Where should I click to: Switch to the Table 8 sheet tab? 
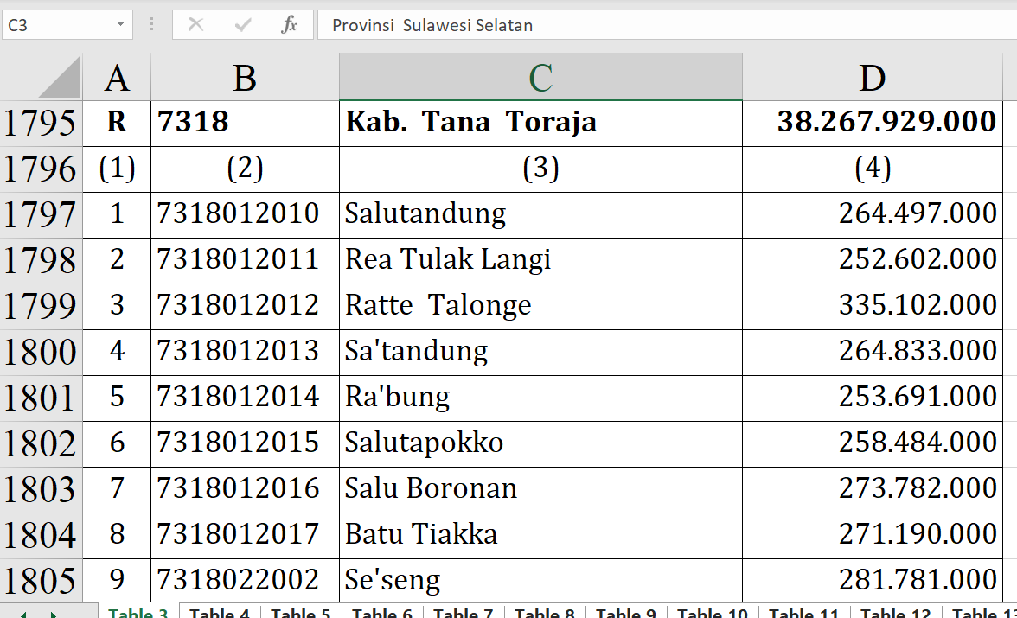coord(545,613)
